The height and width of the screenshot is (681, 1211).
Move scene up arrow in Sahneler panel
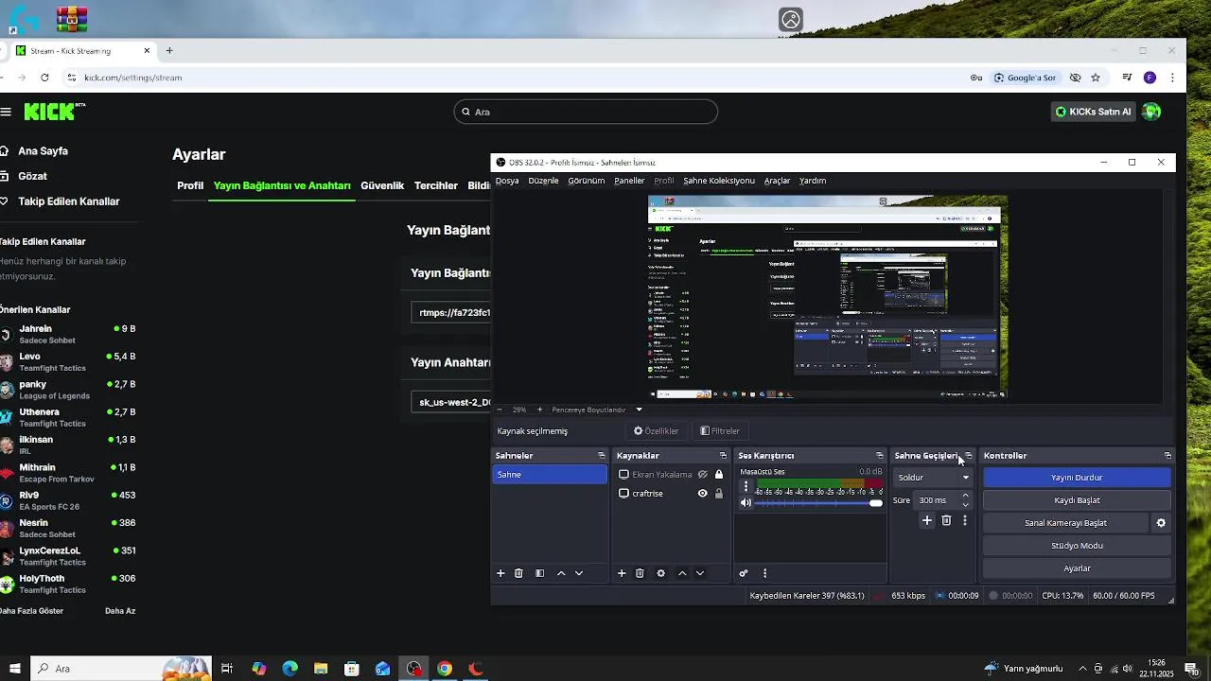coord(561,573)
